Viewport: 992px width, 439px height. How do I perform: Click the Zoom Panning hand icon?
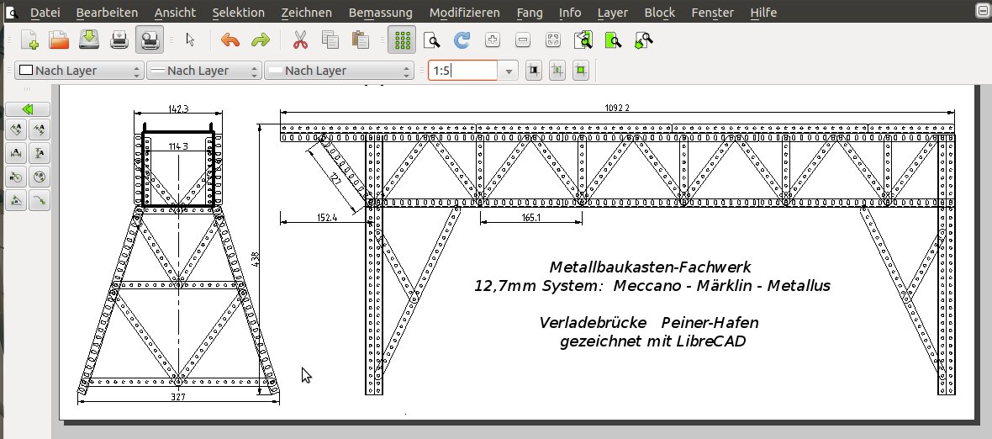pyautogui.click(x=643, y=40)
